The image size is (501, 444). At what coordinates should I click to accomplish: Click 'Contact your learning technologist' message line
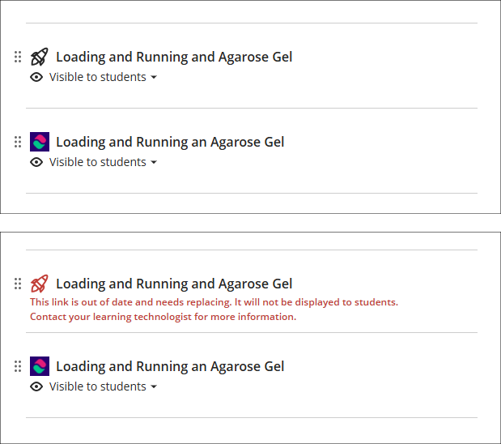(x=163, y=317)
